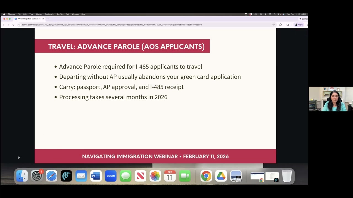Open the Zoom app in dock
Viewport: 353px width, 198px height.
(x=111, y=176)
